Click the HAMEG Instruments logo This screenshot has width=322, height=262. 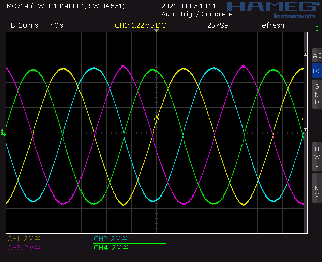[274, 10]
